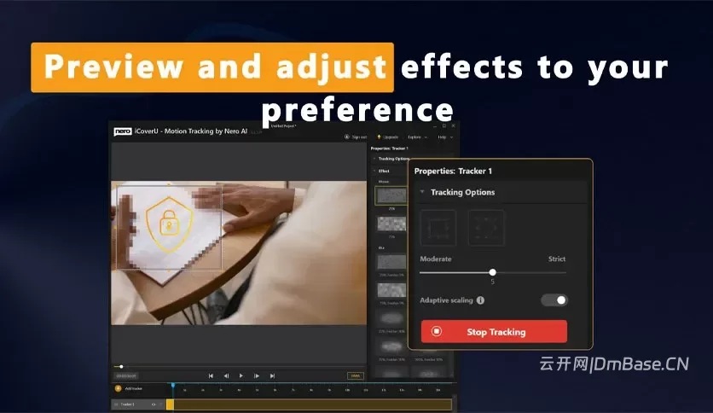Close the iCoverU window
The width and height of the screenshot is (713, 413).
point(453,126)
